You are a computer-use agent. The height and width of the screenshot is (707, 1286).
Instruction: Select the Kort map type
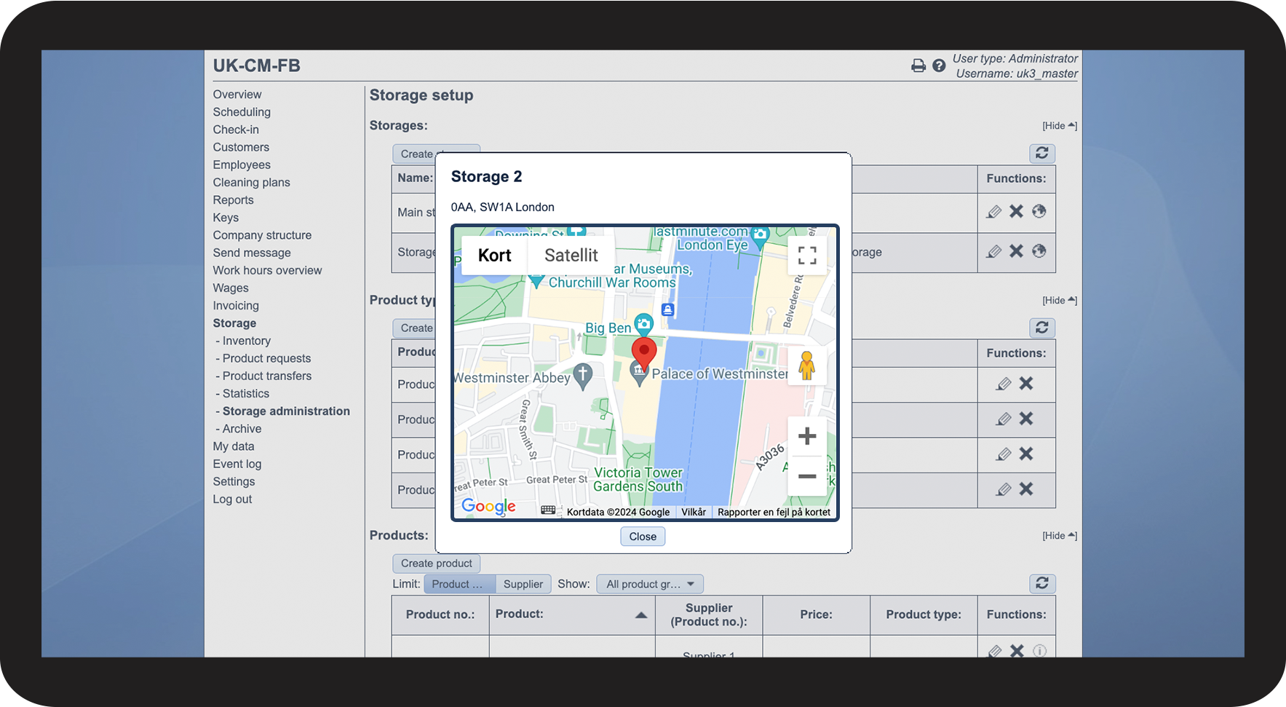pos(494,256)
